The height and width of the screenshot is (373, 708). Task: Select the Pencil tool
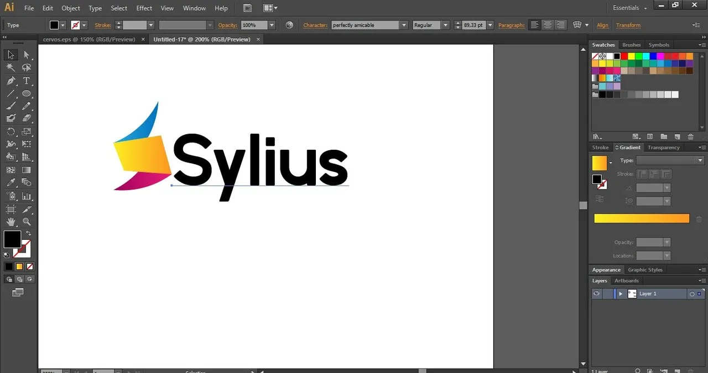[x=27, y=106]
